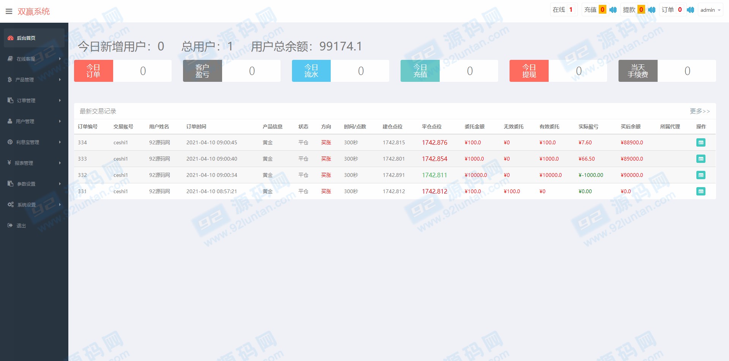The height and width of the screenshot is (361, 729).
Task: Click amount ¥10000.0 in 委托金额 column
Action: (x=476, y=175)
